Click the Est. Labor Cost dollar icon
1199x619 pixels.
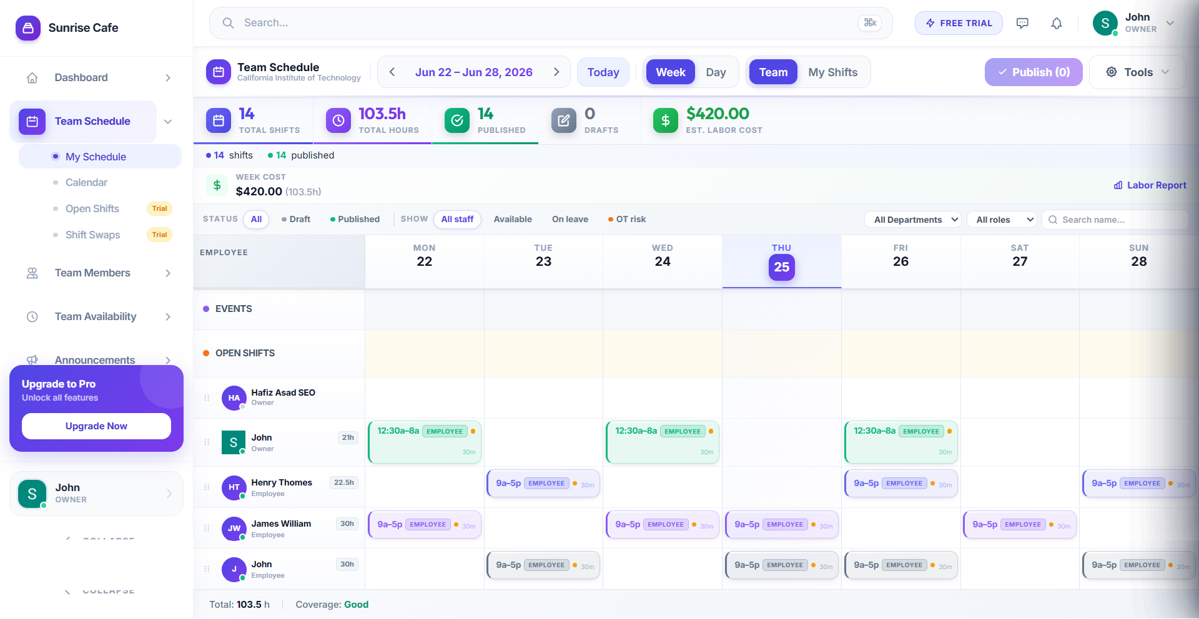coord(666,120)
